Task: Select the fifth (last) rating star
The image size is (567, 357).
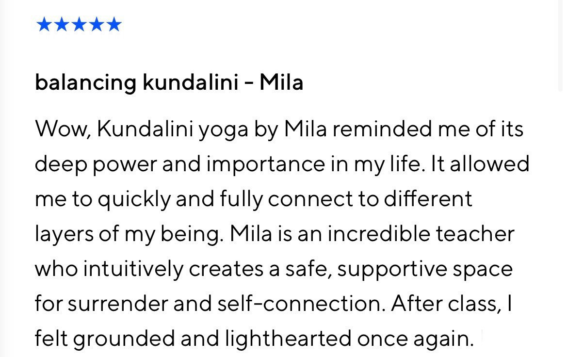Action: tap(113, 24)
